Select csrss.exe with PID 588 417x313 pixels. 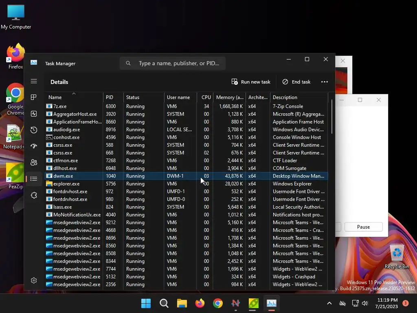[x=187, y=145]
